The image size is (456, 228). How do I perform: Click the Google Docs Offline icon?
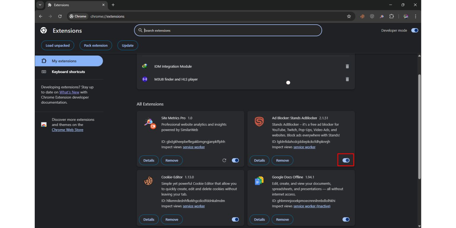(259, 180)
